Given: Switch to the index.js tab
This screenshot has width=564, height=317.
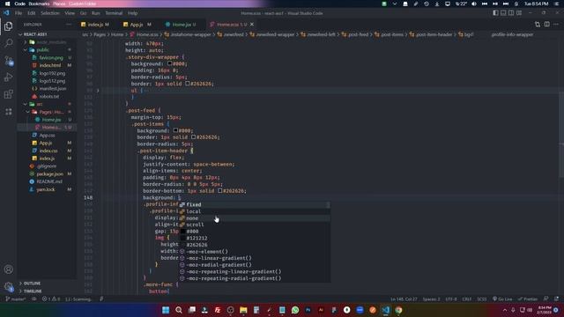Looking at the screenshot, I should 95,25.
